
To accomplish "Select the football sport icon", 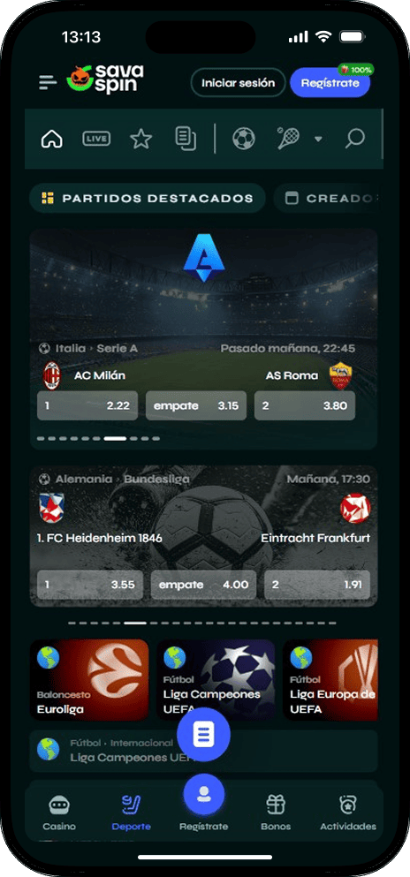I will (x=243, y=139).
